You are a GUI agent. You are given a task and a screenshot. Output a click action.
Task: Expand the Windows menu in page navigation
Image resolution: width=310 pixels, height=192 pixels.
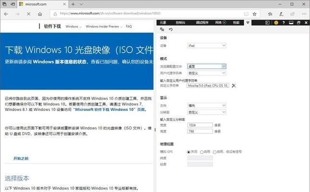coord(73,26)
